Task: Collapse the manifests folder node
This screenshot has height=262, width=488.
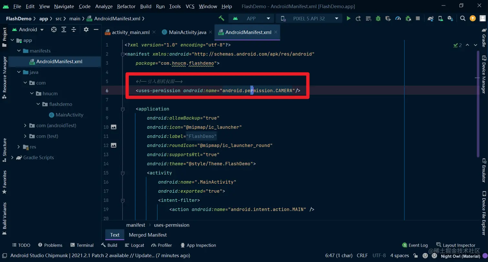Action: 19,51
